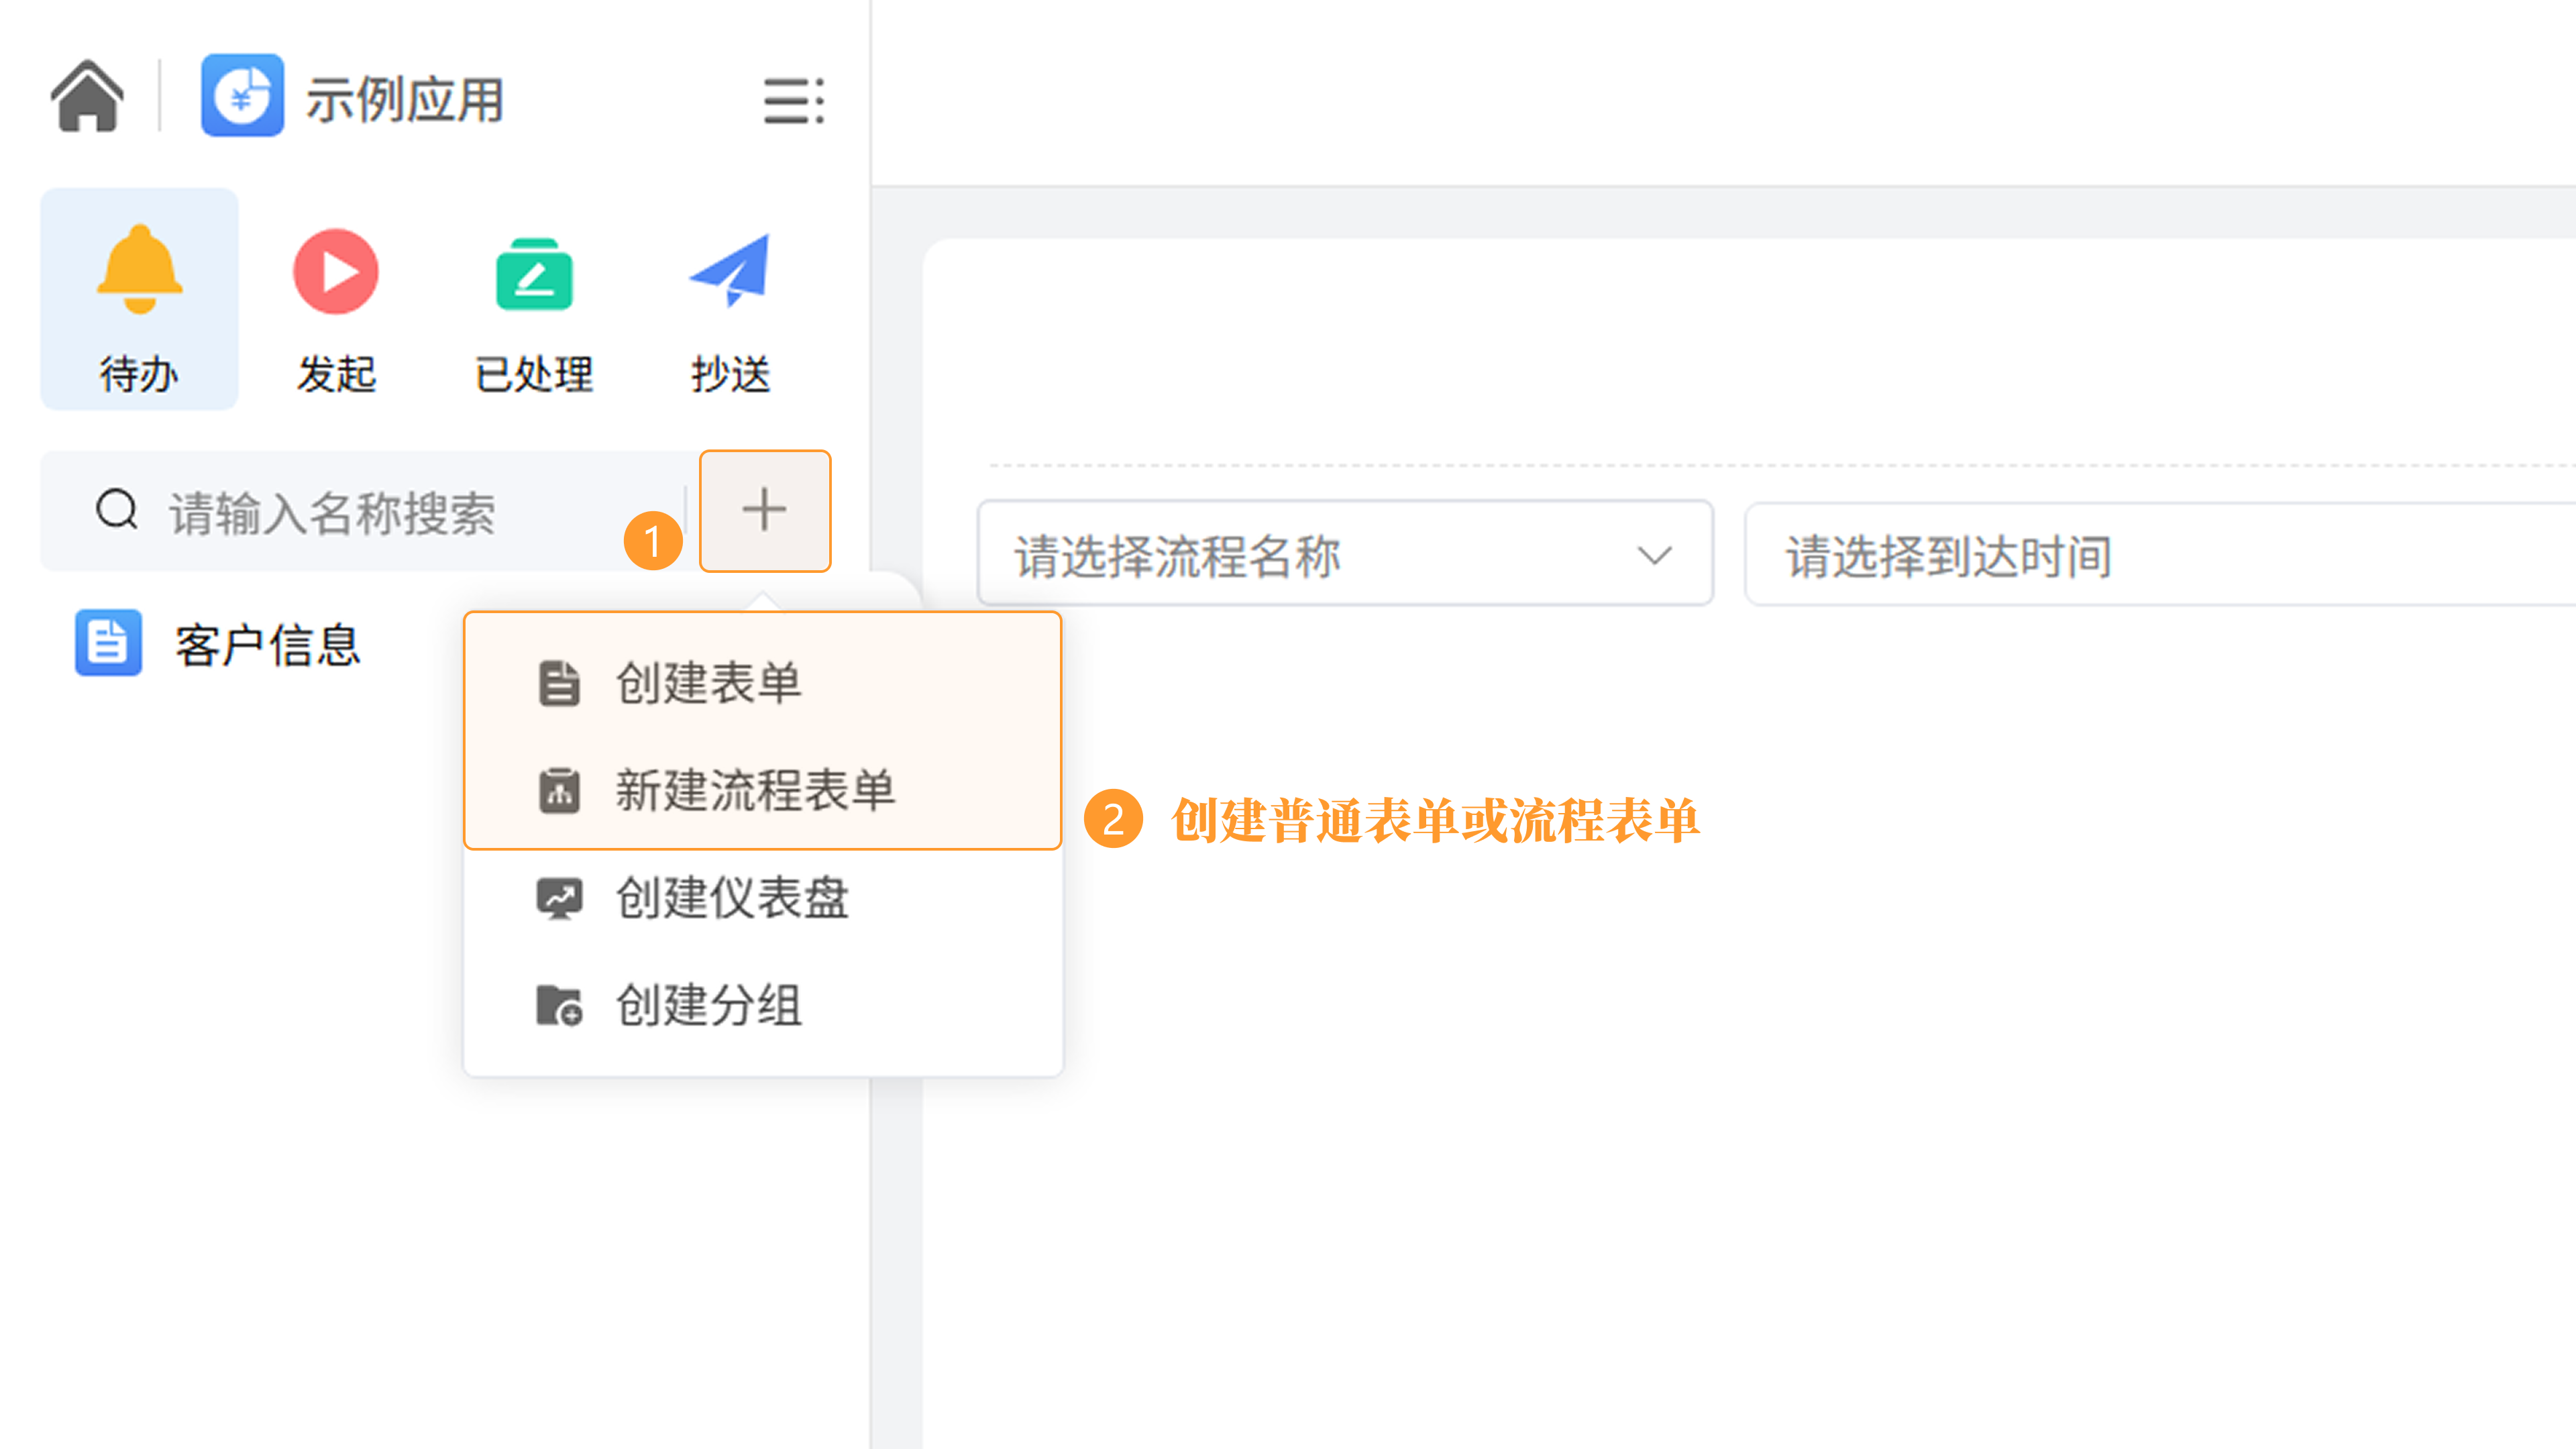This screenshot has height=1449, width=2576.
Task: Open the 客户信息 form item
Action: [x=266, y=645]
